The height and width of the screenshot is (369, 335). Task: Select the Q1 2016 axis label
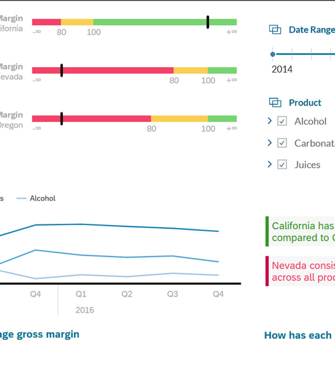click(x=81, y=294)
